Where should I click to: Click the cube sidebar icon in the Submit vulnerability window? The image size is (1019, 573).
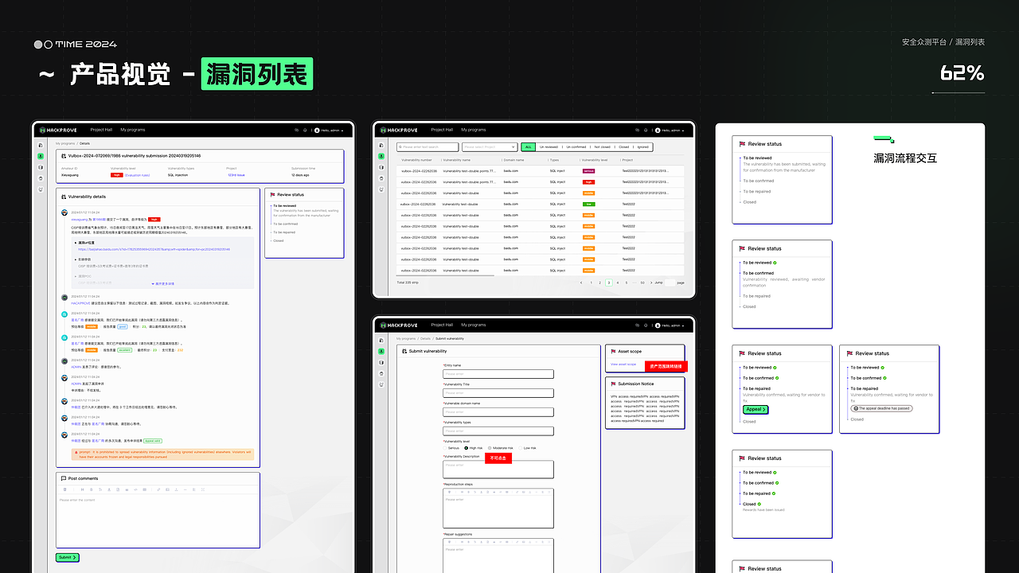click(x=381, y=362)
